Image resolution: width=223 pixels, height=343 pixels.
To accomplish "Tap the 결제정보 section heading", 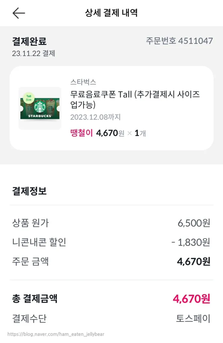I will coord(29,191).
